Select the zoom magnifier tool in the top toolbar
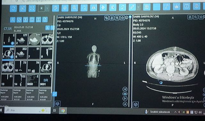Viewport: 205px width, 121px height. point(75,8)
